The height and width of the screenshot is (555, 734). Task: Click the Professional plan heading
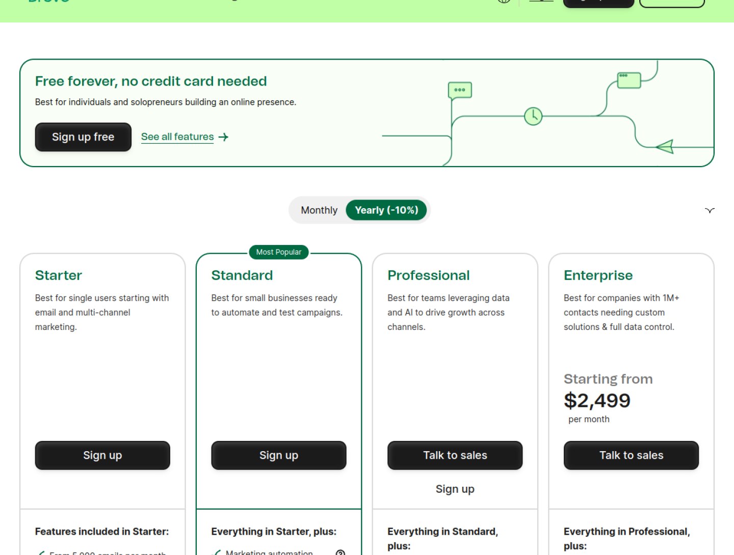point(429,275)
